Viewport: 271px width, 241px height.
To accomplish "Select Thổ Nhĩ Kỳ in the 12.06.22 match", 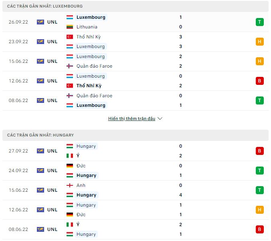I will (x=89, y=86).
